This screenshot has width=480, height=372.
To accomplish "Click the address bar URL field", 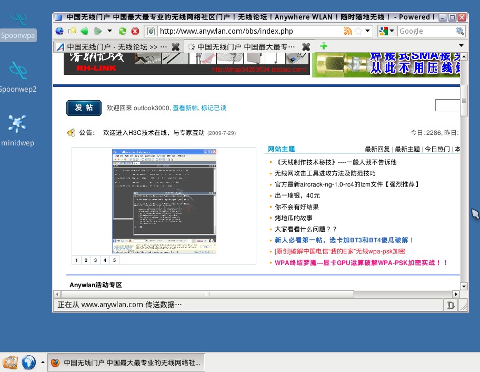I will click(x=249, y=31).
